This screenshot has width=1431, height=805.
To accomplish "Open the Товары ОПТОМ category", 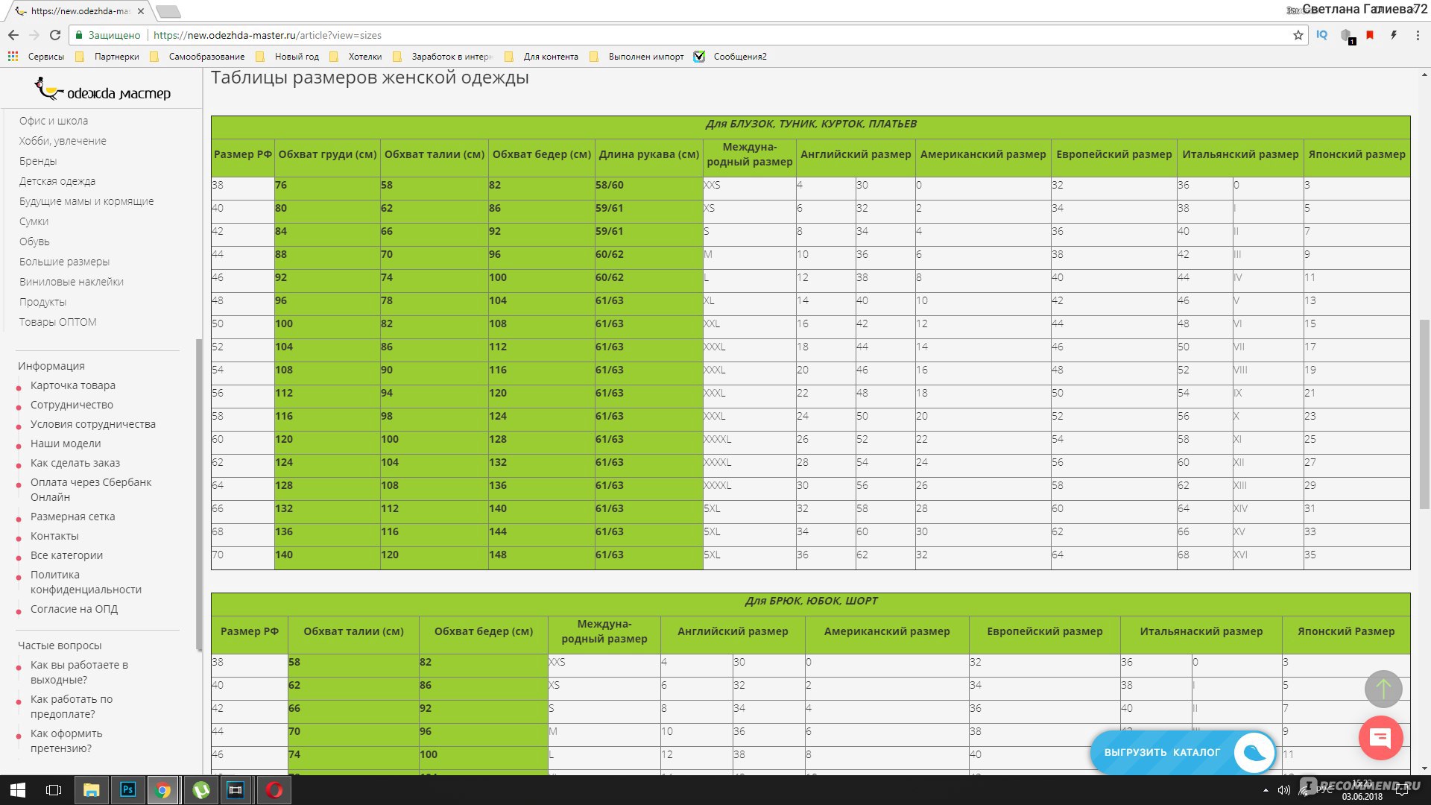I will point(57,322).
